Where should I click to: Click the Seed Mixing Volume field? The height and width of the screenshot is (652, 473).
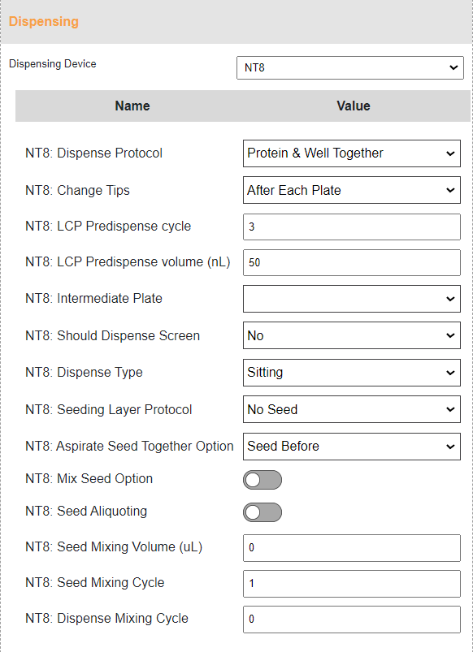click(x=351, y=547)
